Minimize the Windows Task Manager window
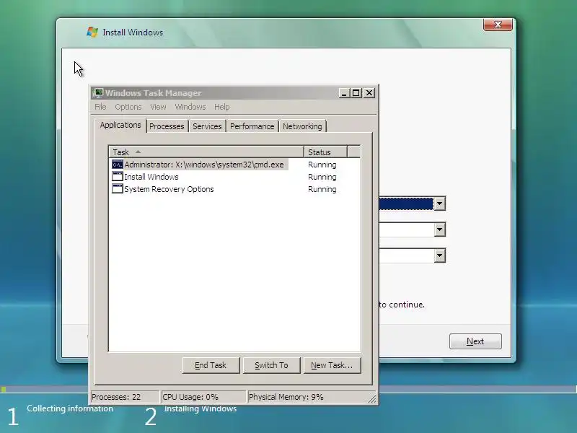 click(344, 93)
